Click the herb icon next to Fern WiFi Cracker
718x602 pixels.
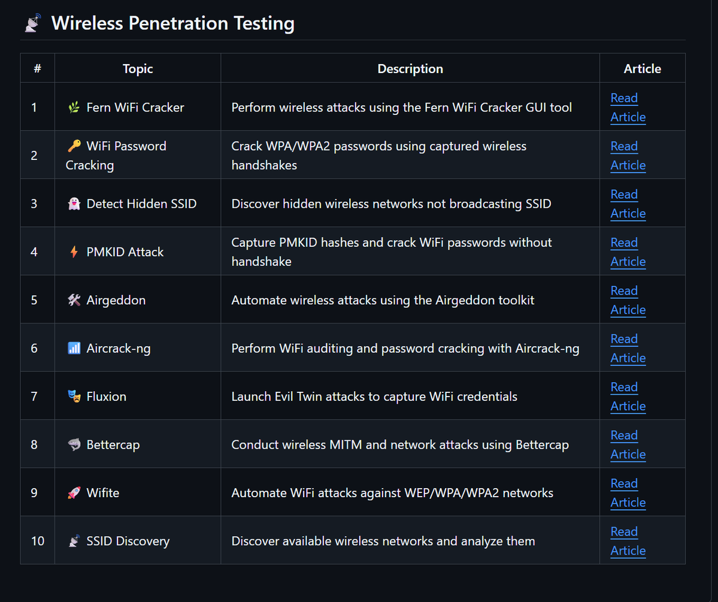74,108
